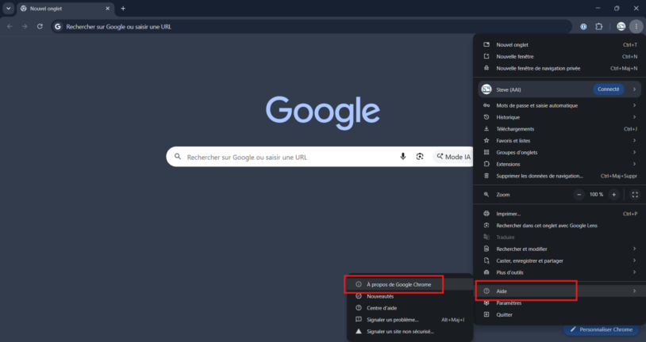Choose Signaler un problème...
The image size is (646, 342).
coord(410,319)
